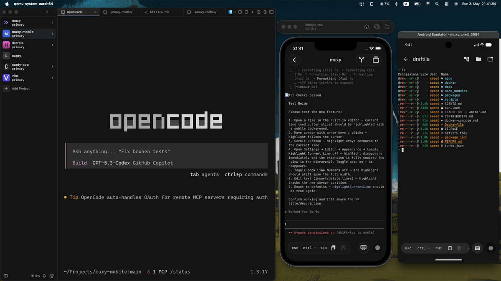This screenshot has height=281, width=501.
Task: Go to home in iPhone simulator toolbar
Action: pos(367,27)
